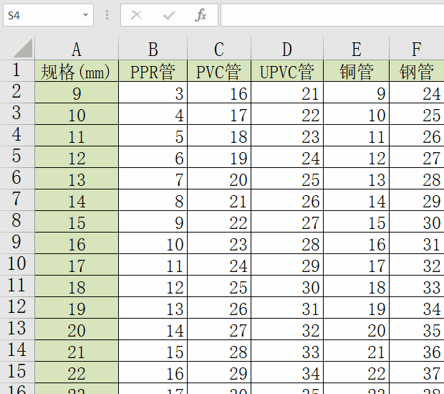Viewport: 444px width, 394px height.
Task: Select column D header
Action: coord(287,49)
